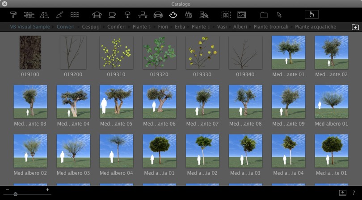The height and width of the screenshot is (200, 362).
Task: Select the Med...ante 06 tree thumbnail
Action: pyautogui.click(x=159, y=102)
